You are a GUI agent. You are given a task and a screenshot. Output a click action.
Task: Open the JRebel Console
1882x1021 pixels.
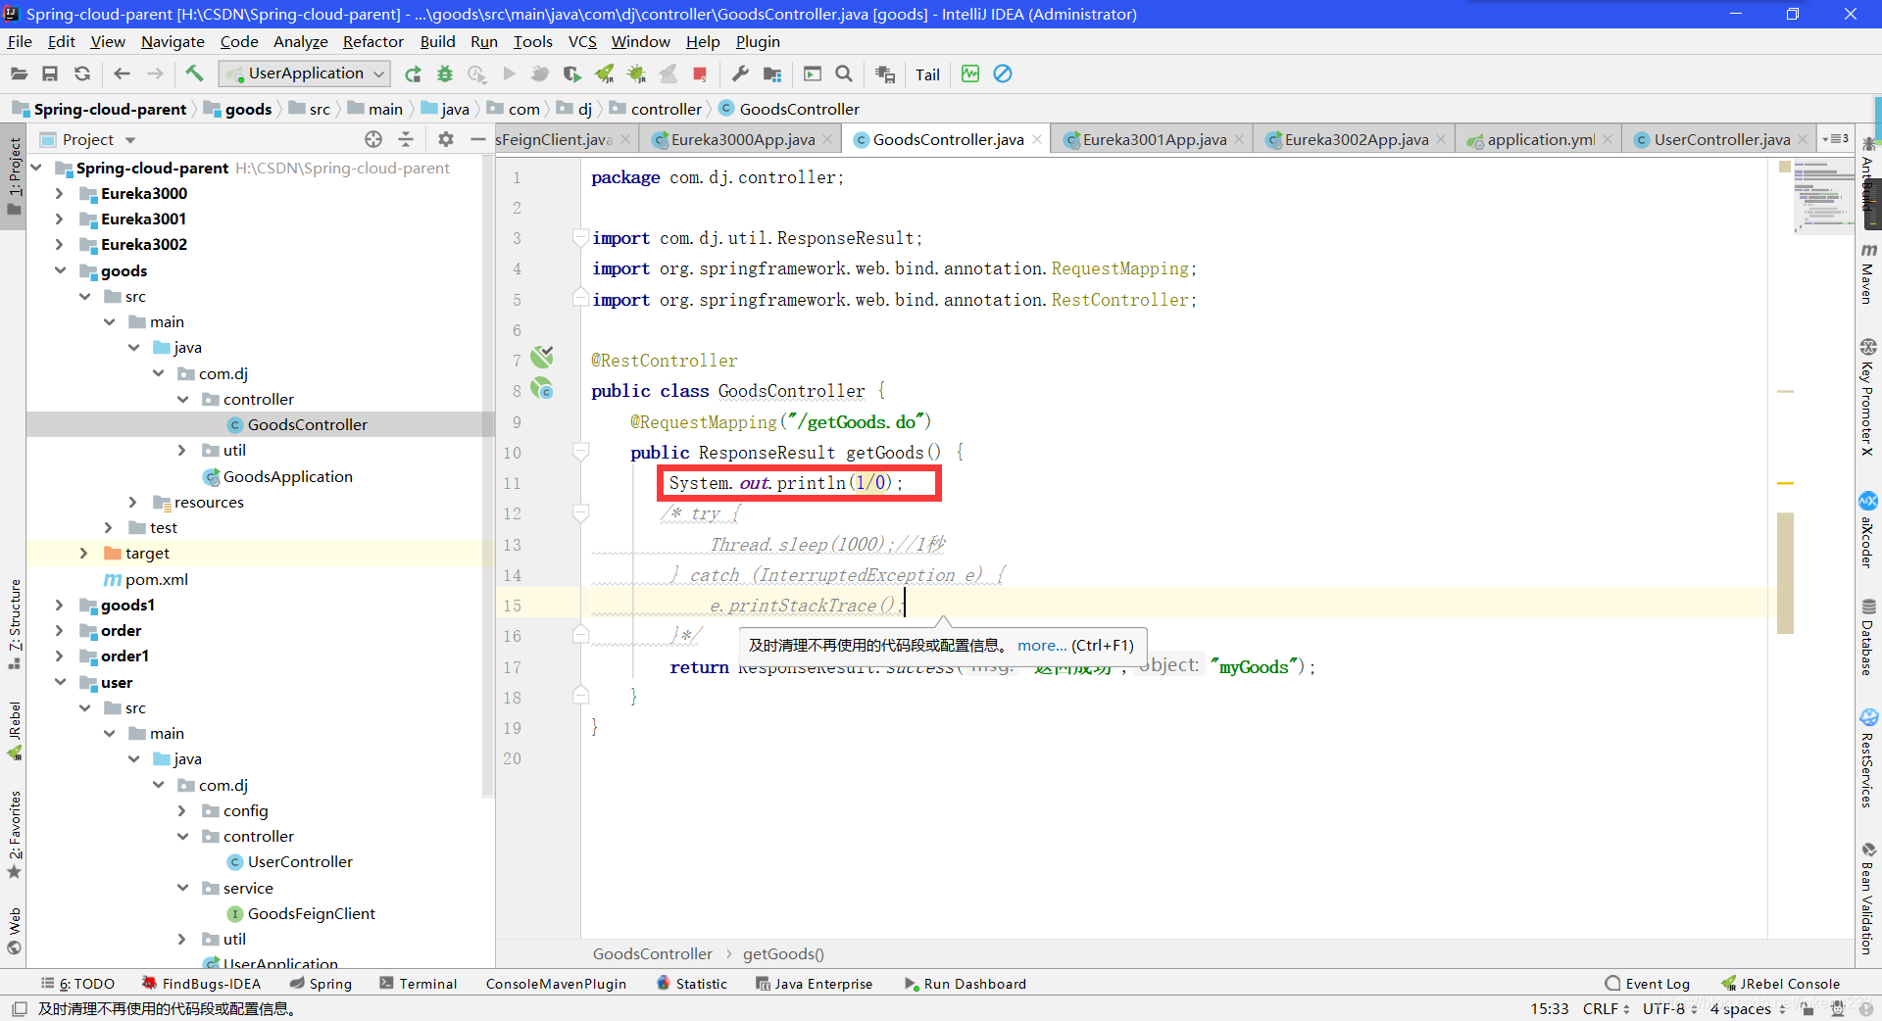(1781, 984)
